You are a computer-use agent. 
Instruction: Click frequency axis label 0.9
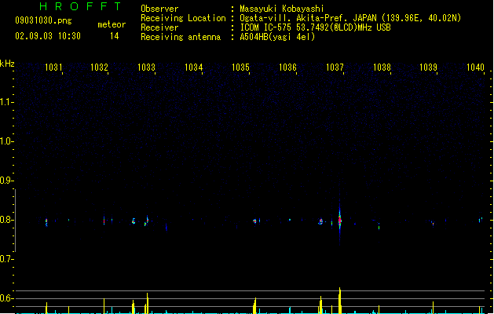(x=6, y=181)
